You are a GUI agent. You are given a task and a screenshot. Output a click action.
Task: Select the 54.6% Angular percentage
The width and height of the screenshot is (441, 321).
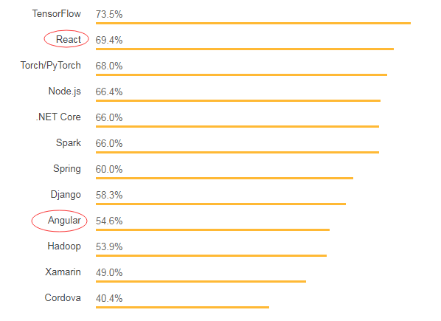[109, 221]
